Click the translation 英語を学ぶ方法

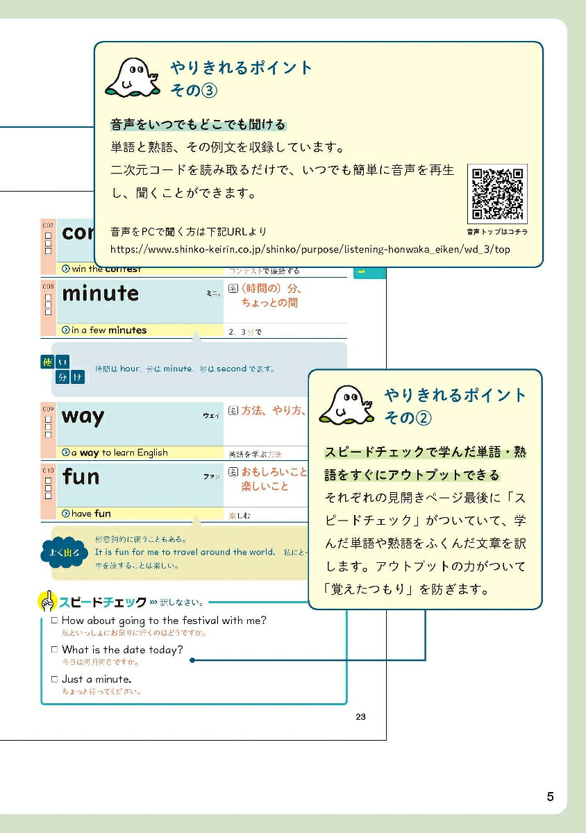click(255, 454)
